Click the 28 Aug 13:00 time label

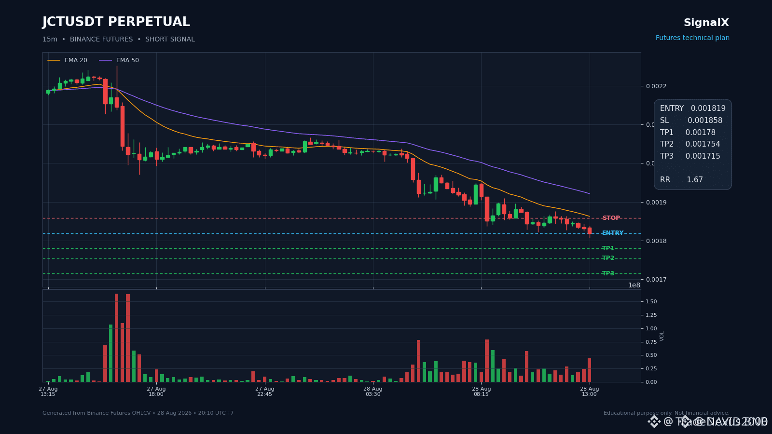coord(589,392)
